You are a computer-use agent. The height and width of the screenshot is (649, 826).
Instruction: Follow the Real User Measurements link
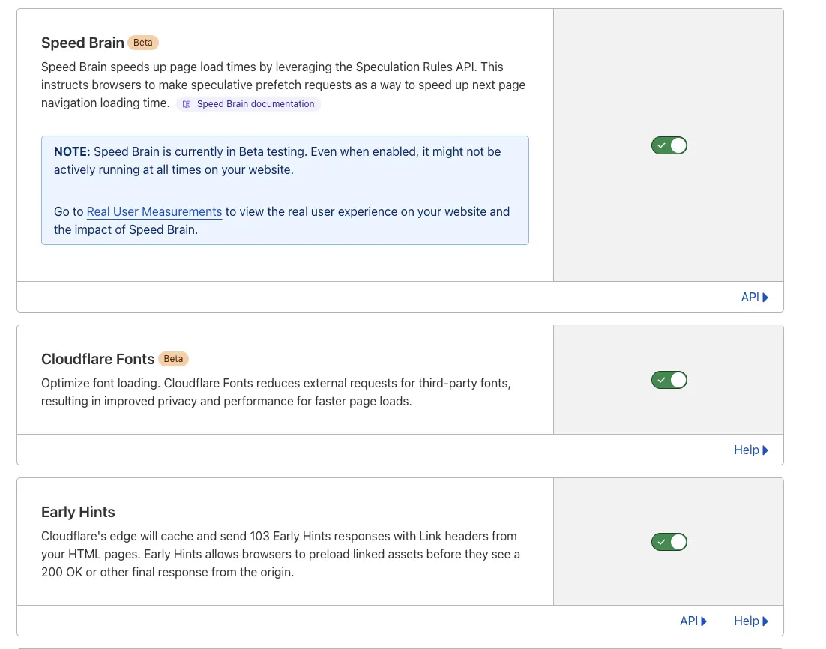click(154, 211)
